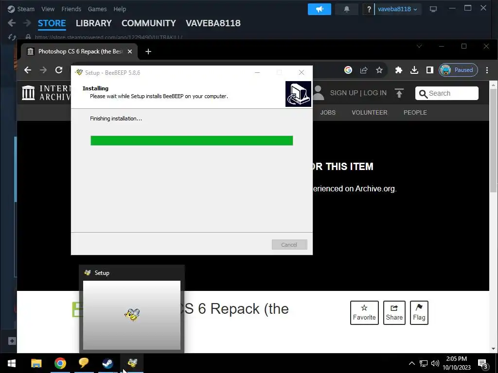Open Chrome's tab search chevron
Screen dimensions: 498x373
[x=419, y=46]
